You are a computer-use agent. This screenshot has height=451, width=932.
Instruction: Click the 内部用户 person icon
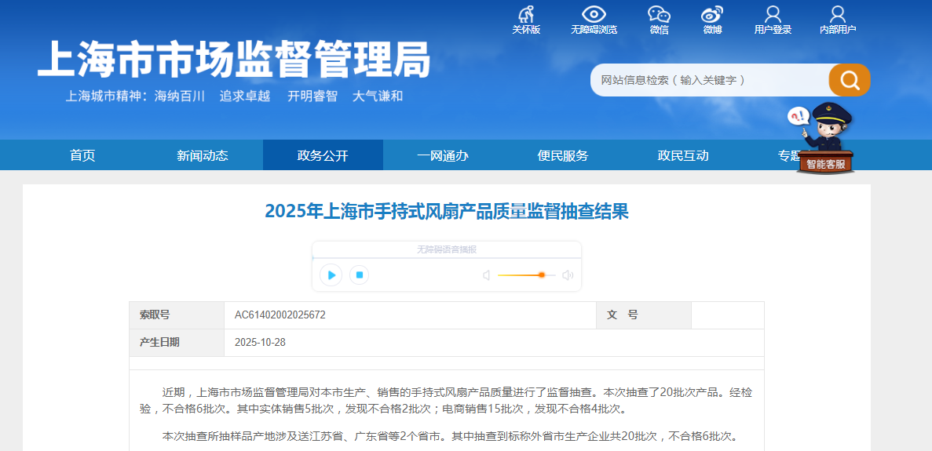coord(838,13)
